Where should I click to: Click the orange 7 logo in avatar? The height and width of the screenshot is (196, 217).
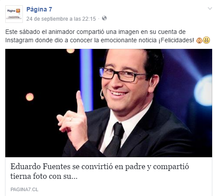(18, 11)
